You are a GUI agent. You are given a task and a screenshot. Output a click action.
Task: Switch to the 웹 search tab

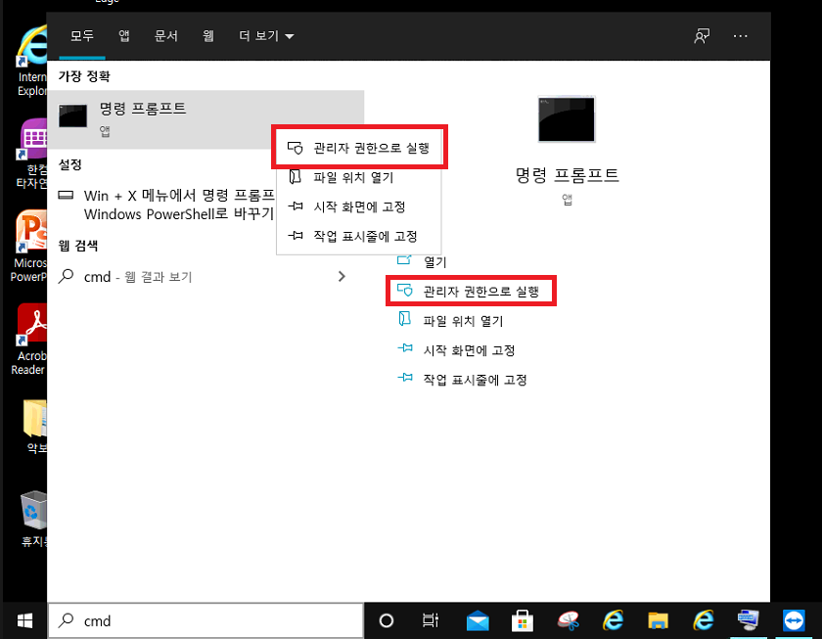208,35
